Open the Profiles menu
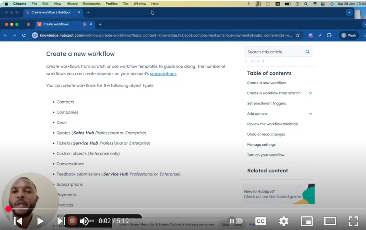The height and width of the screenshot is (230, 366). (x=112, y=4)
